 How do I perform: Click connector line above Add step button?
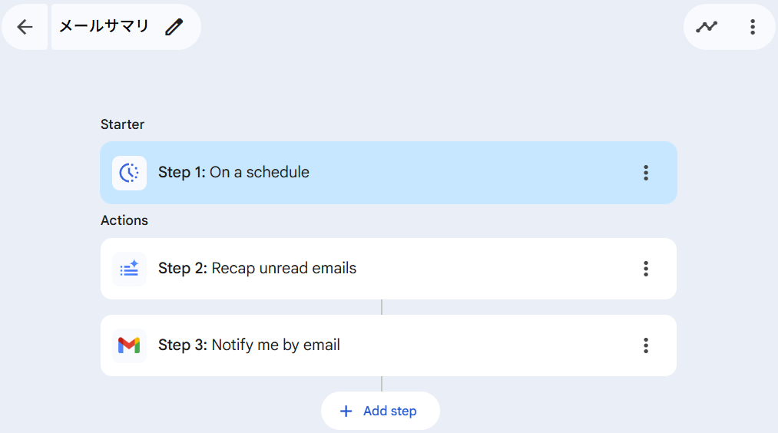point(382,384)
